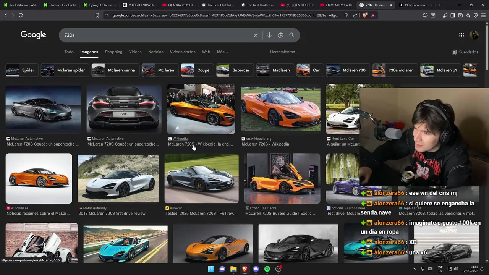Open 2018 McLaren 720S first drive review
This screenshot has width=489, height=275.
tap(112, 214)
